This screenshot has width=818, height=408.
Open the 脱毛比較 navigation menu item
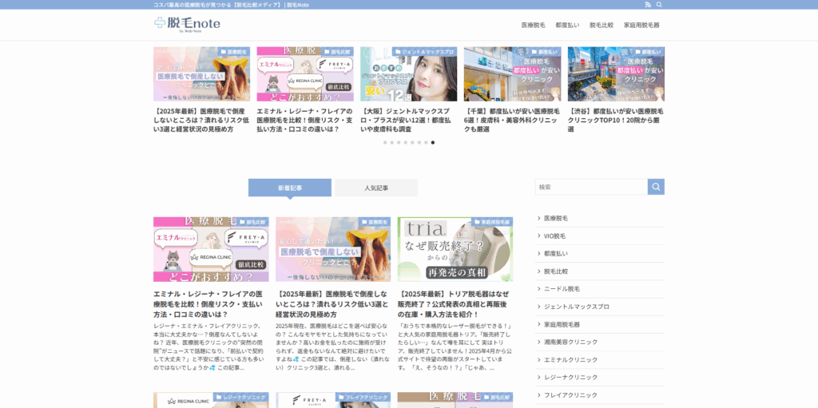tap(602, 25)
